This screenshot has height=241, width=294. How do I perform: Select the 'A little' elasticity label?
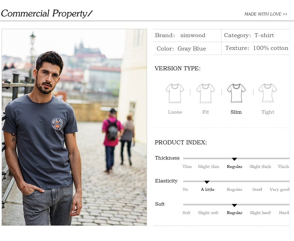(208, 189)
